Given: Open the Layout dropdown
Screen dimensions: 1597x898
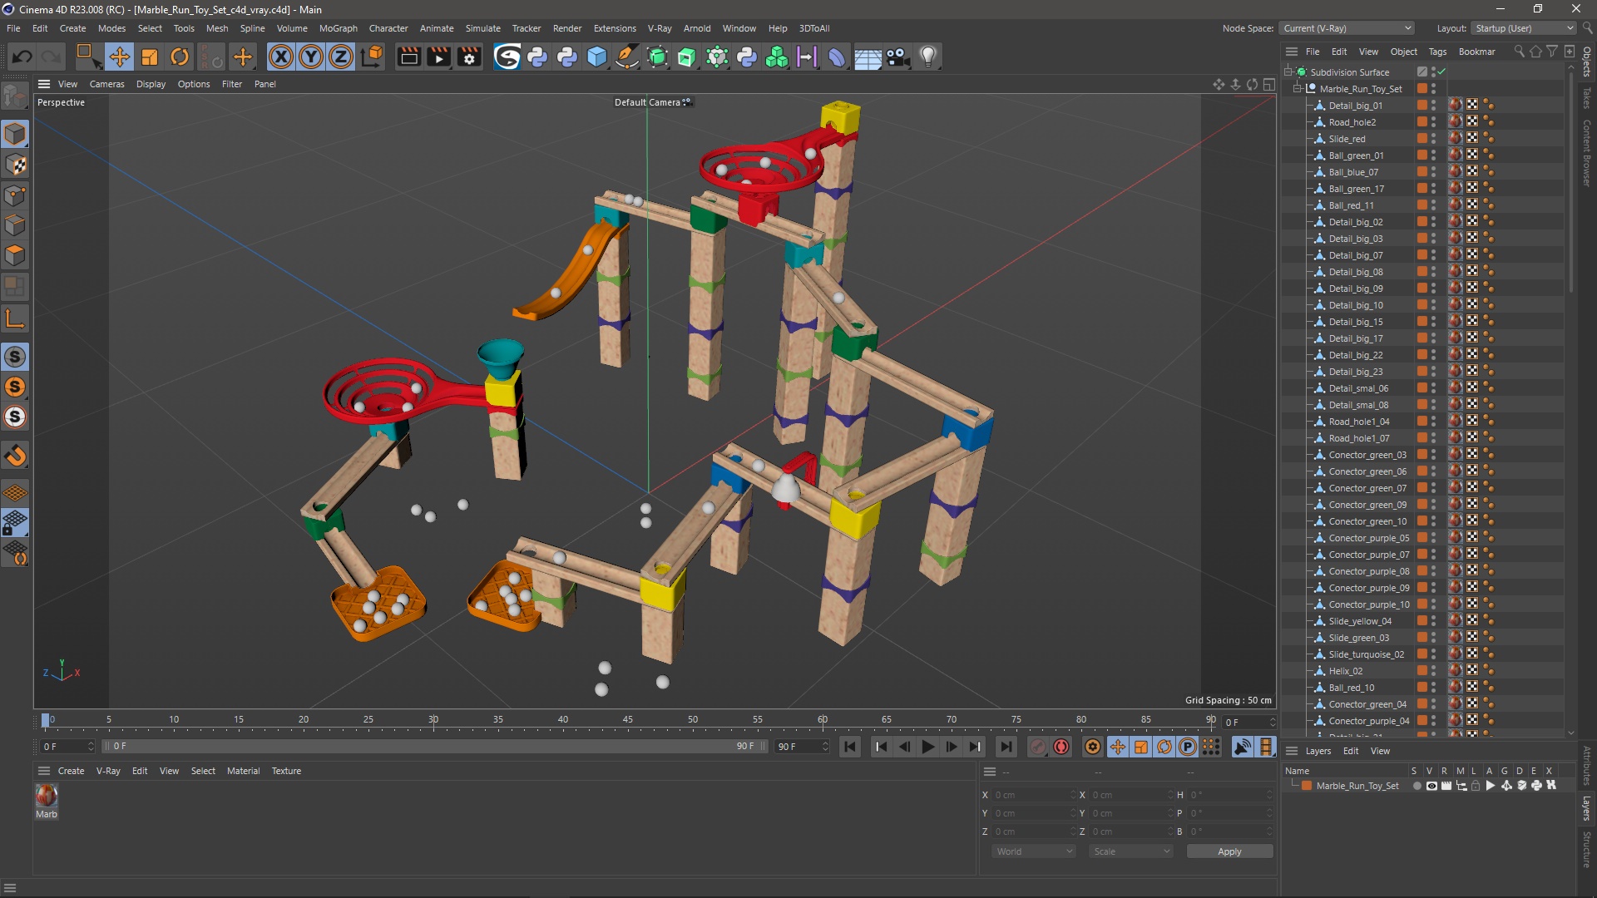Looking at the screenshot, I should (1523, 28).
